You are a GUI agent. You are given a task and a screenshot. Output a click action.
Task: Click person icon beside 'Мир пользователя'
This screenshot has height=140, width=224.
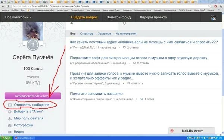click(x=10, y=119)
